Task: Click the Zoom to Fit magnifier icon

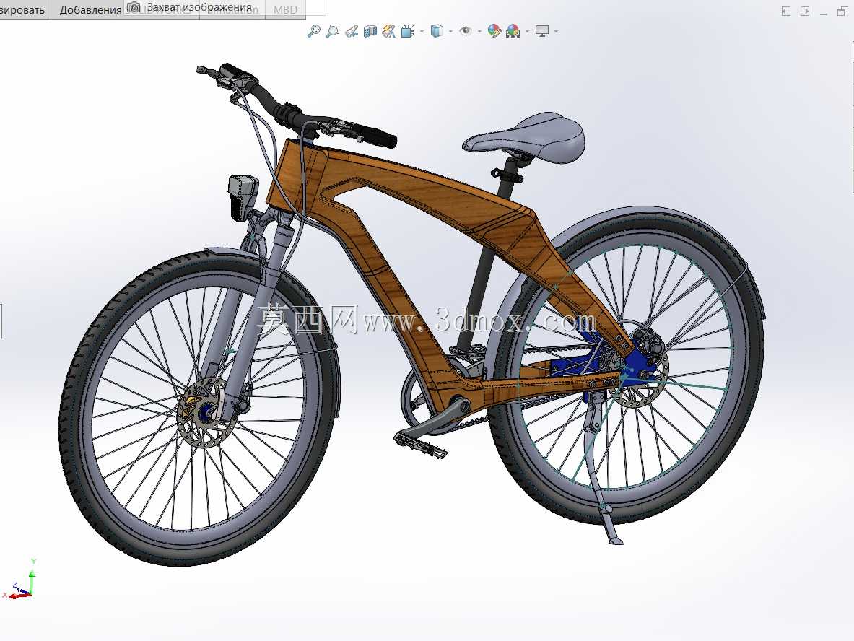Action: [x=314, y=31]
